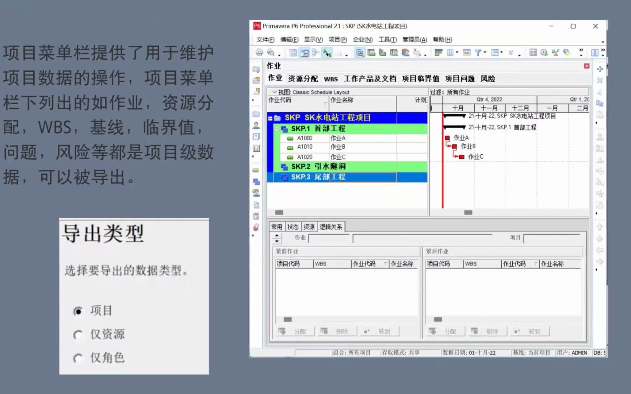The height and width of the screenshot is (394, 631).
Task: Open Projects folder icon in left sidebar
Action: point(256,114)
